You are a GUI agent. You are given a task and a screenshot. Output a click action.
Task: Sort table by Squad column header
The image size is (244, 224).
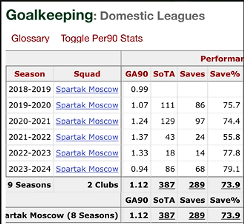pyautogui.click(x=87, y=74)
